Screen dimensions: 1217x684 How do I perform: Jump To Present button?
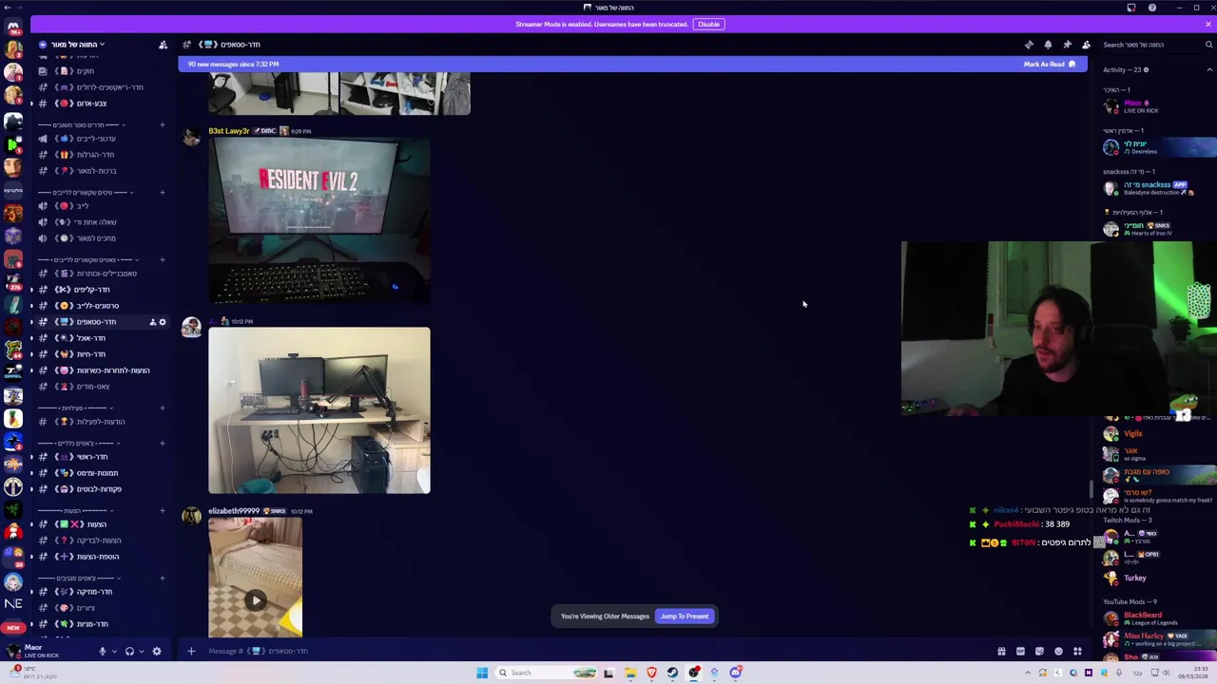pyautogui.click(x=685, y=617)
